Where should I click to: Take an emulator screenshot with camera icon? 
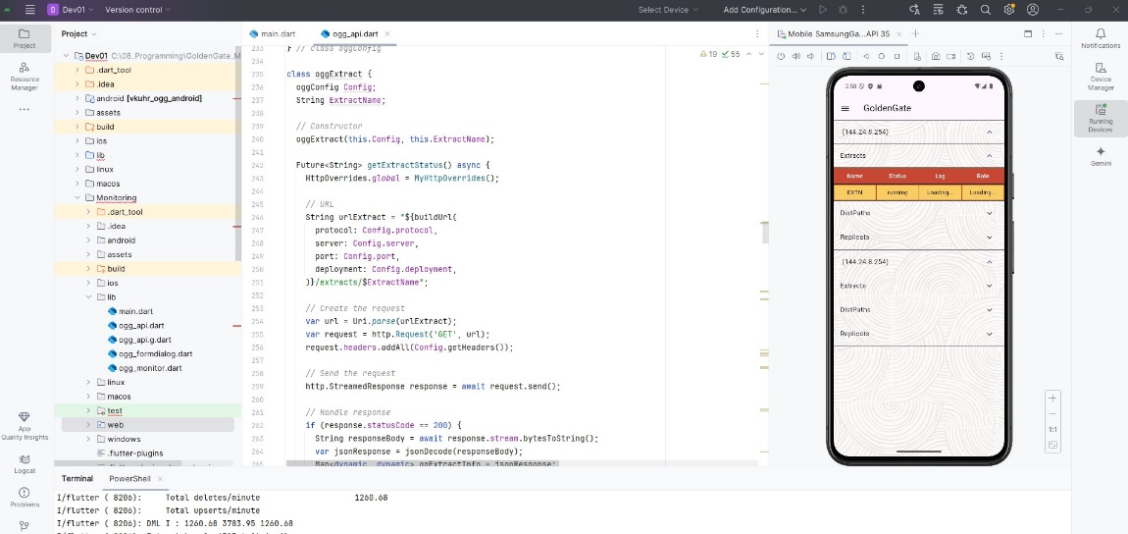pos(937,57)
